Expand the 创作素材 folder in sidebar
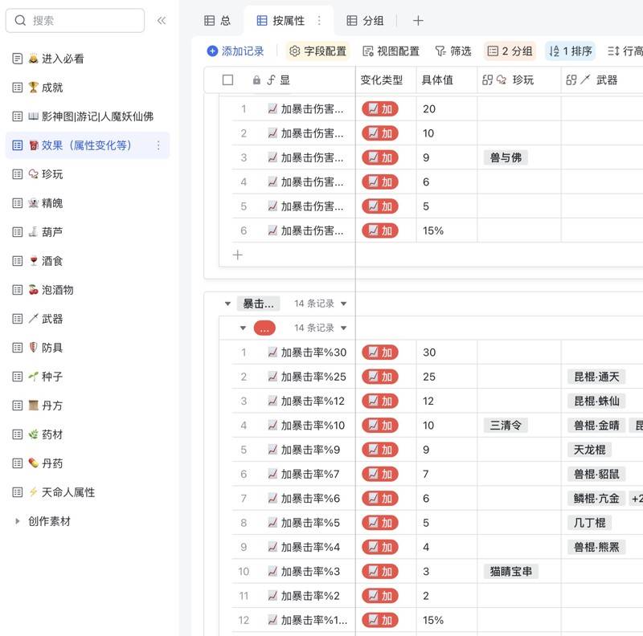Viewport: 643px width, 636px height. [x=18, y=521]
